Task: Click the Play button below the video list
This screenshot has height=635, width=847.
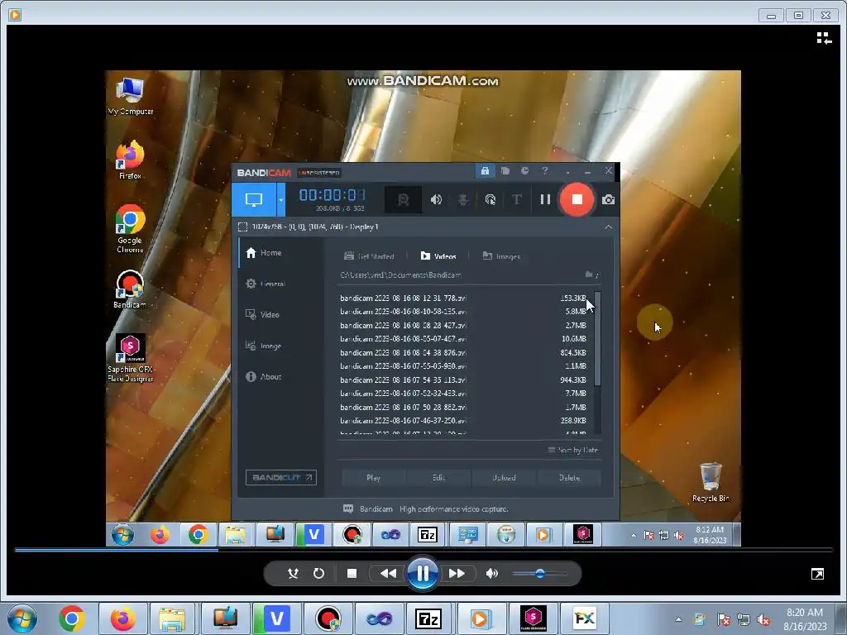Action: pos(373,477)
